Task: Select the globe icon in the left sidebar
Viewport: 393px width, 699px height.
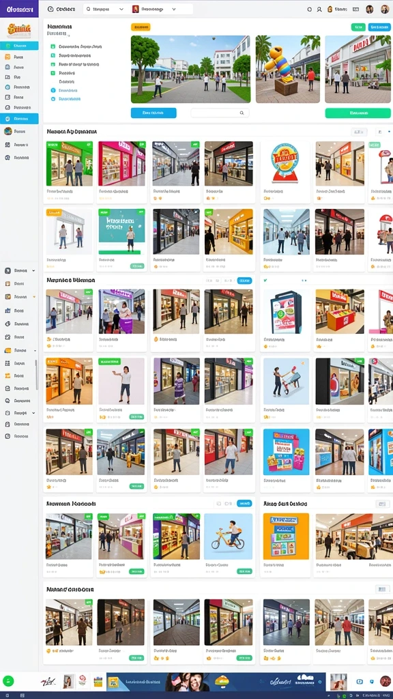Action: click(x=8, y=131)
